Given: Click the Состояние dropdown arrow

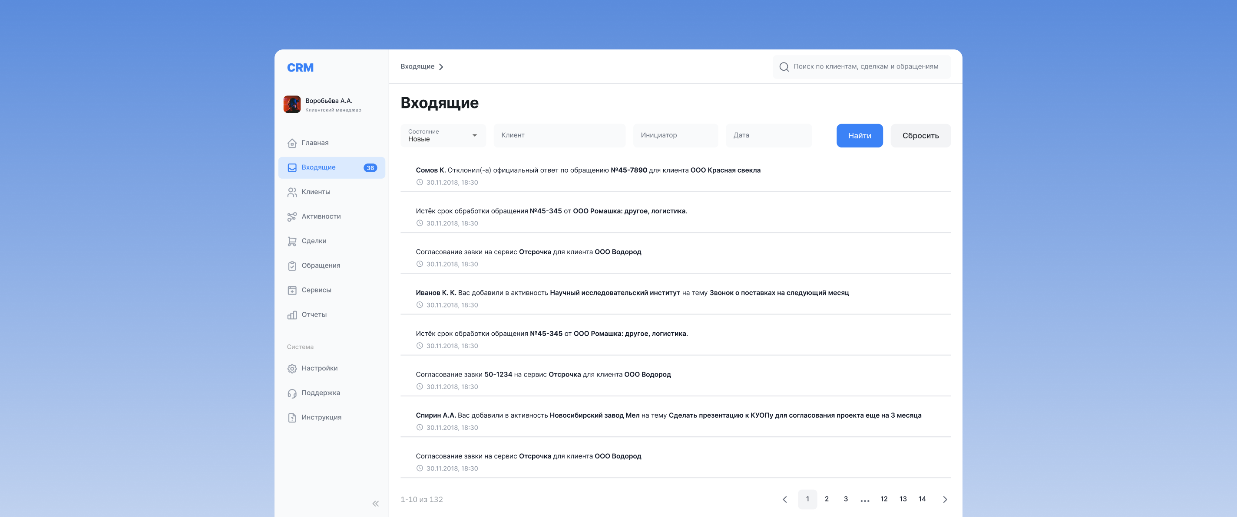Looking at the screenshot, I should pyautogui.click(x=474, y=135).
